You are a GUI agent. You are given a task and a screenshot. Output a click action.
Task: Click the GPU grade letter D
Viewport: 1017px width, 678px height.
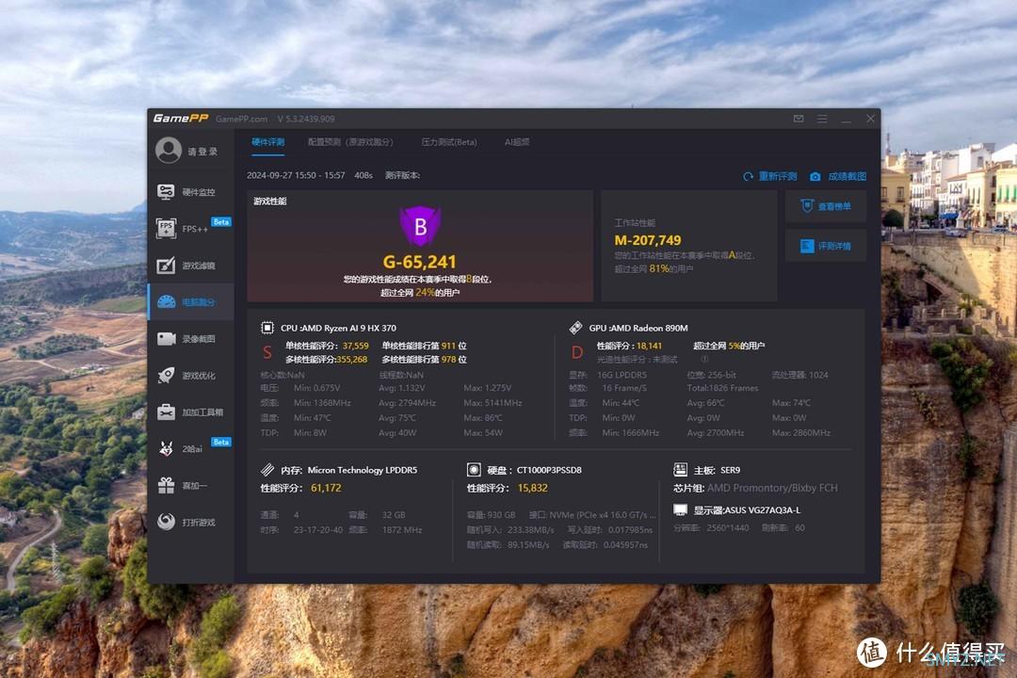point(576,352)
